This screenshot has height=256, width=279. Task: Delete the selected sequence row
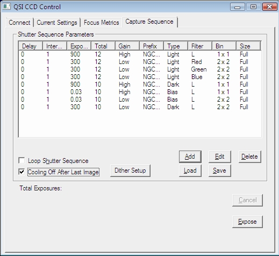249,157
